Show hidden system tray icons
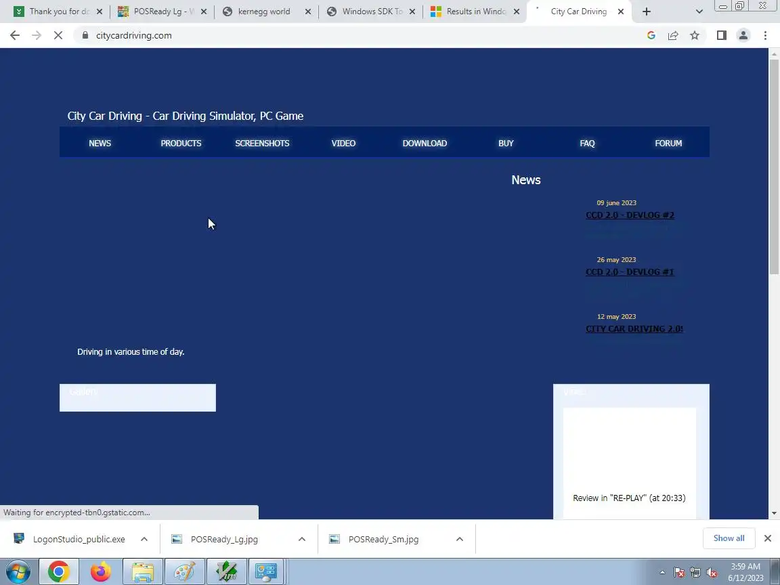The height and width of the screenshot is (585, 780). (x=662, y=573)
